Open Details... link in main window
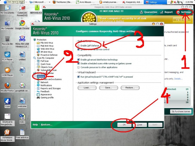Viewport: 195px width, 146px height. (x=178, y=79)
